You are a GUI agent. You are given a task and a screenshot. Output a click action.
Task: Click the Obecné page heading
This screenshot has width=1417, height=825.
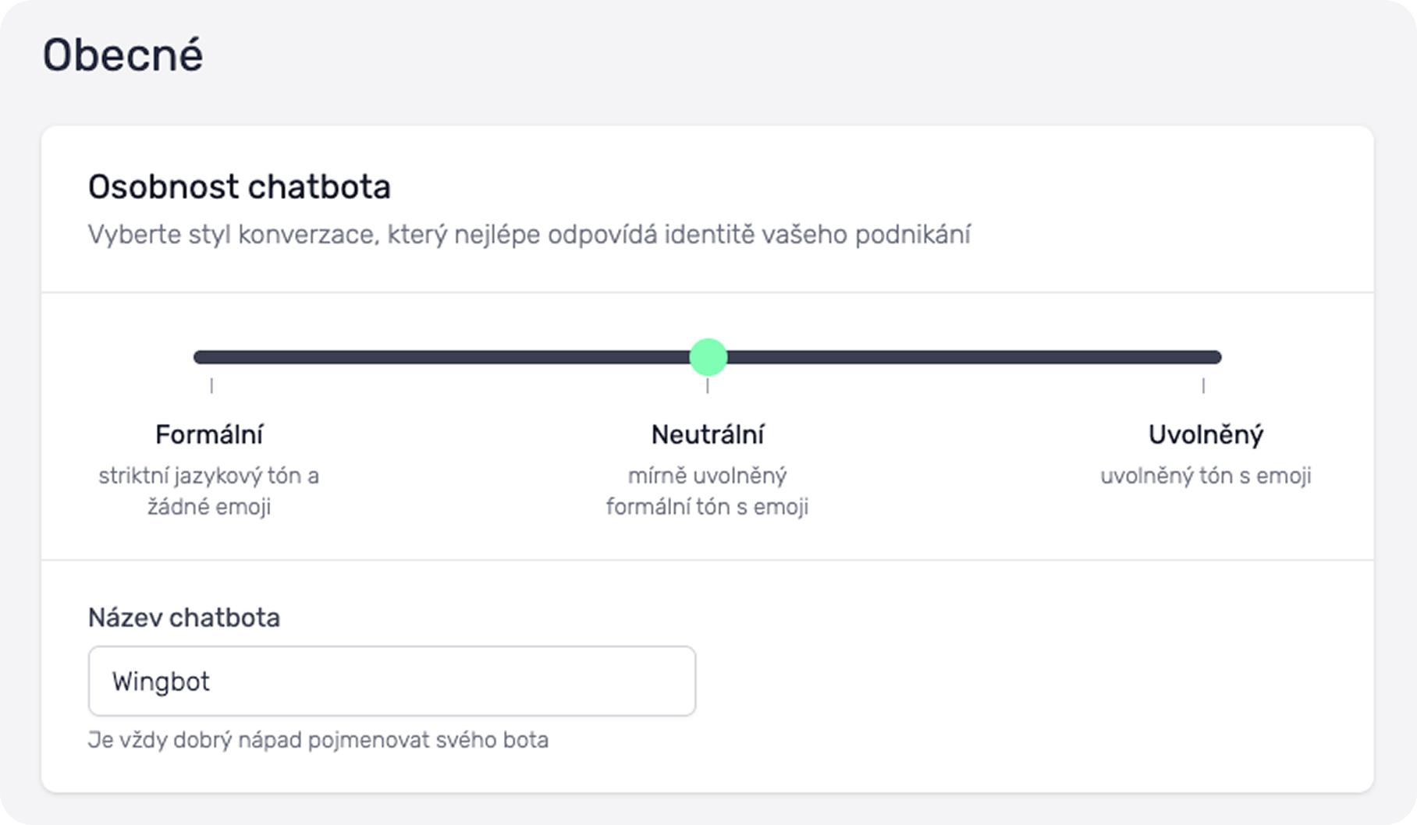pos(123,55)
